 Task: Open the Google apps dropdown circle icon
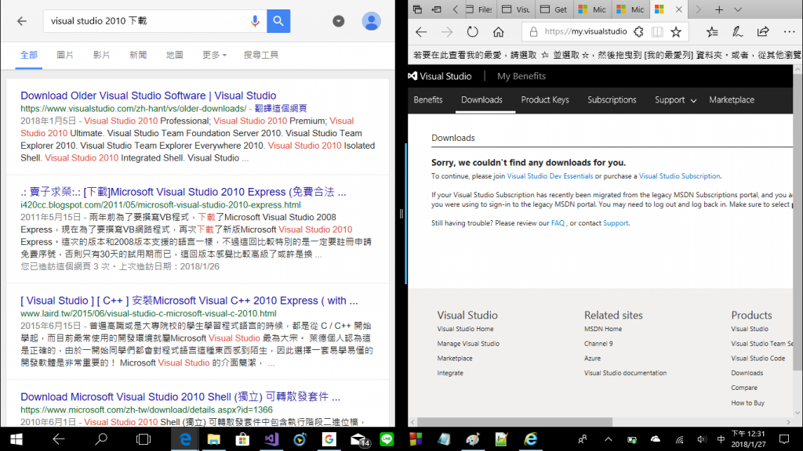coord(338,21)
